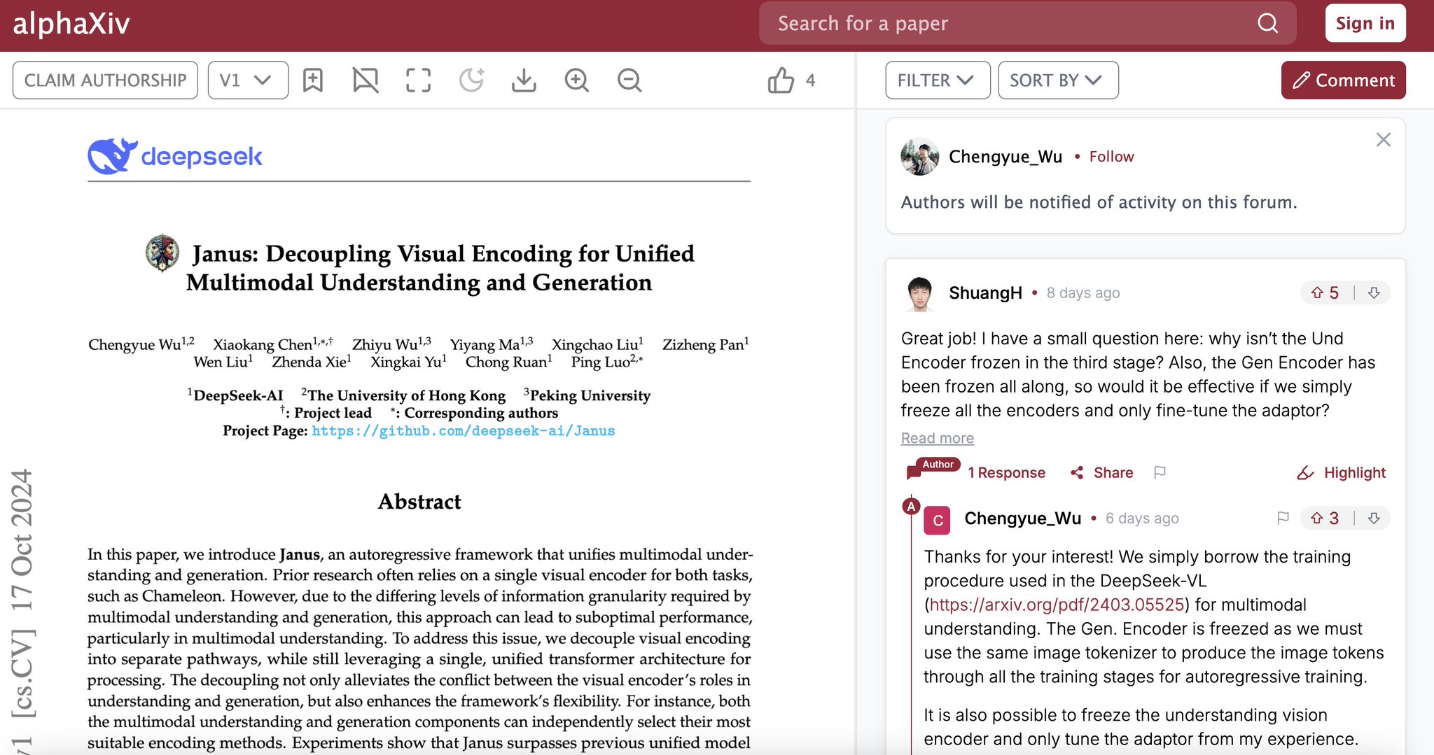Viewport: 1434px width, 755px height.
Task: Like the paper with thumbs-up icon
Action: click(x=781, y=80)
